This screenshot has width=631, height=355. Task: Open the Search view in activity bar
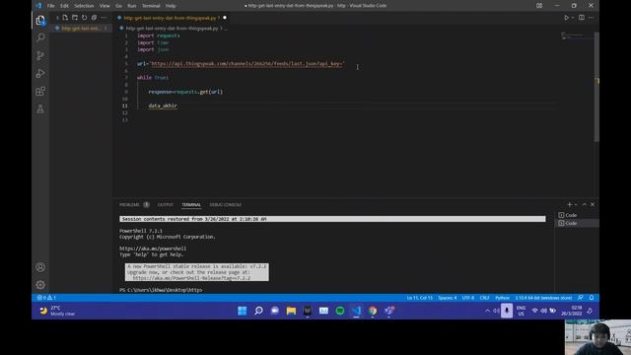pos(40,37)
